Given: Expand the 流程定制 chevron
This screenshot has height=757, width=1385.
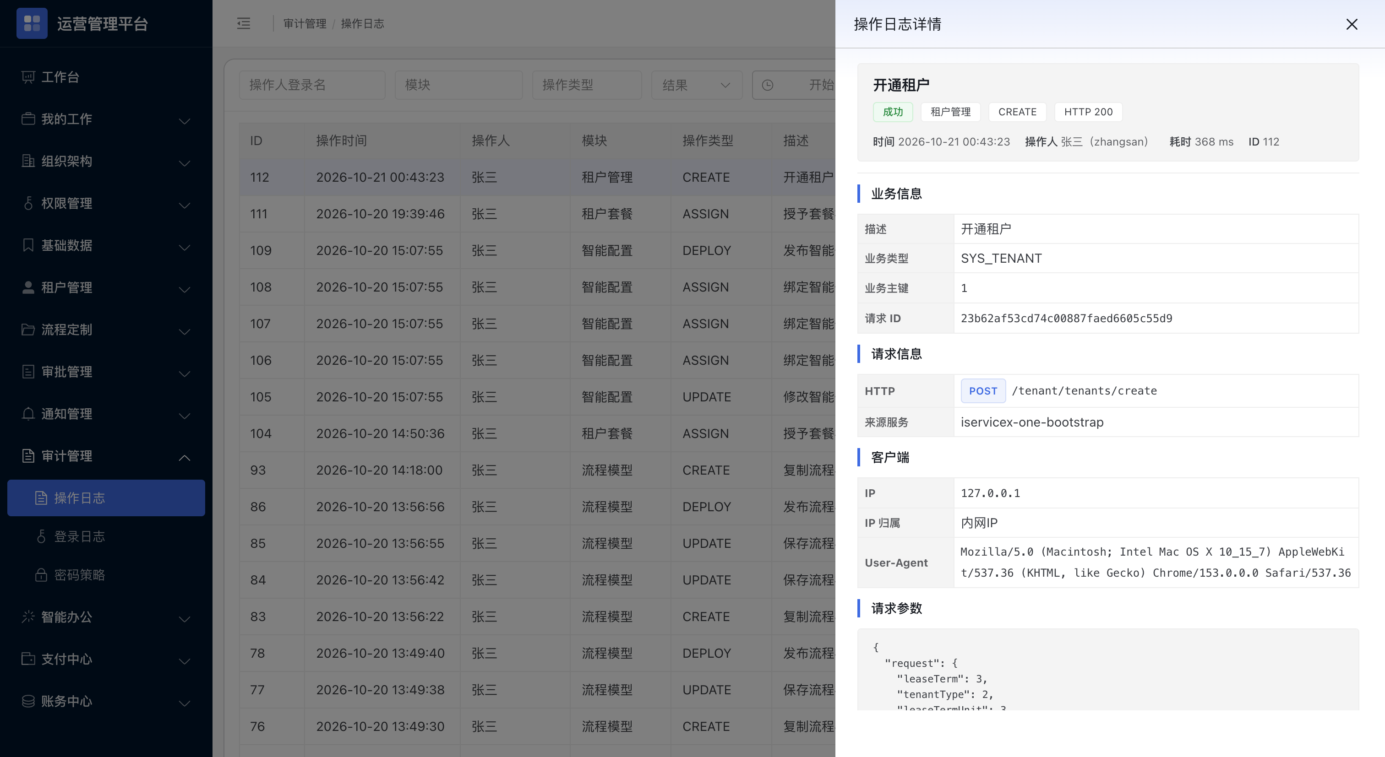Looking at the screenshot, I should (185, 331).
